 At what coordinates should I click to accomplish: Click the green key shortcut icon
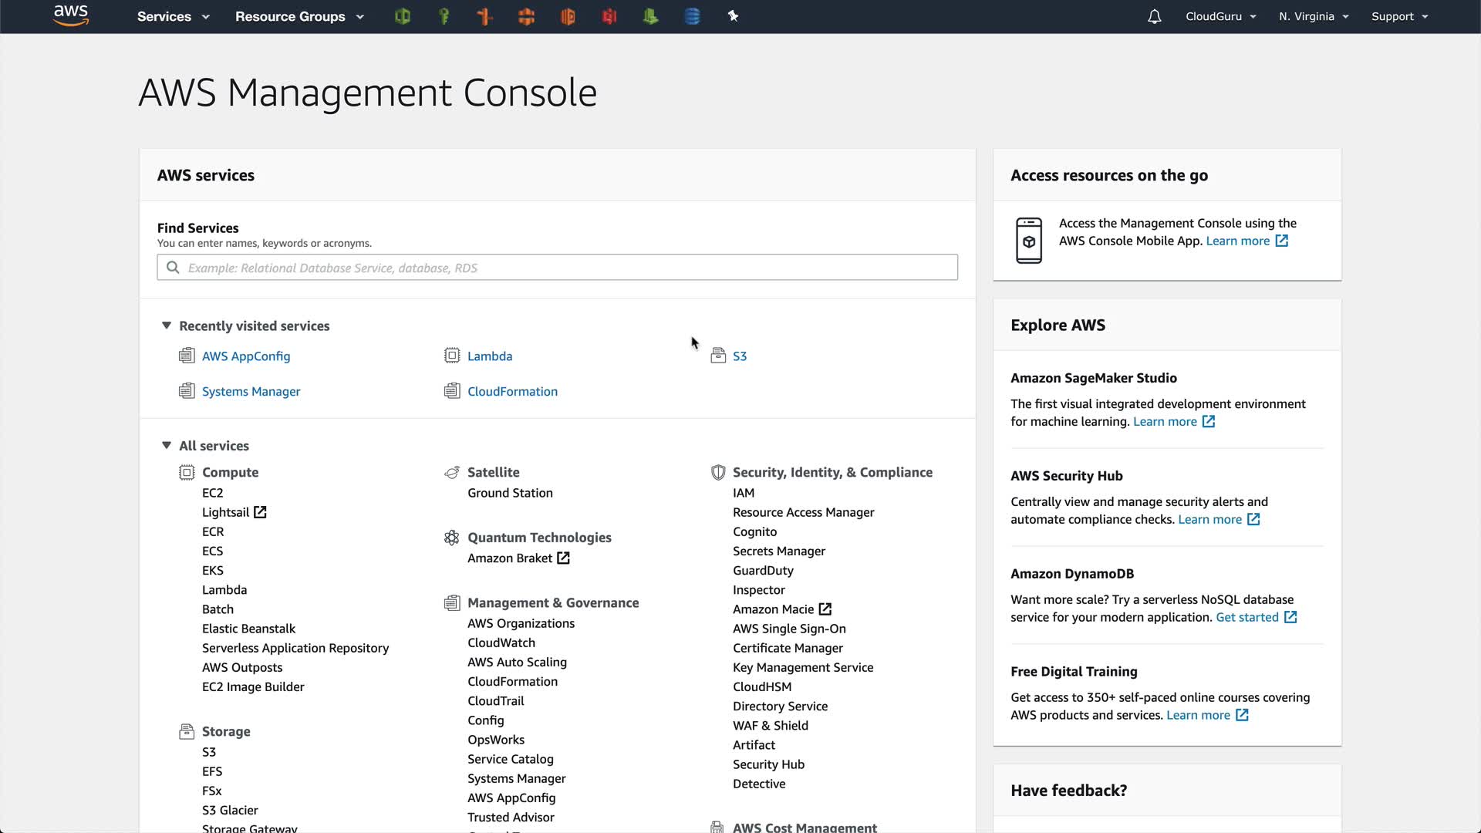coord(444,16)
